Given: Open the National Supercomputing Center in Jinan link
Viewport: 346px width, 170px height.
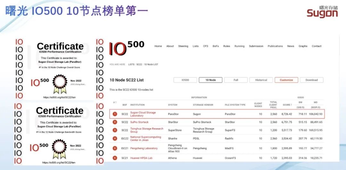Looking at the screenshot, I should pyautogui.click(x=146, y=139).
